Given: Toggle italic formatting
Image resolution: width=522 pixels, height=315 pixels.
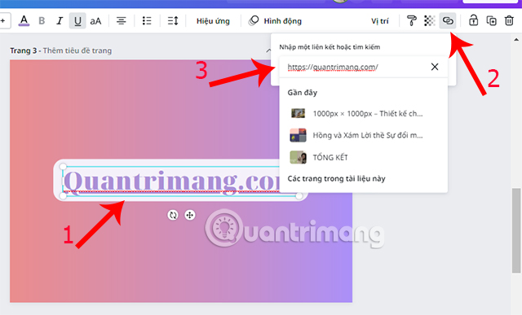Looking at the screenshot, I should point(60,21).
